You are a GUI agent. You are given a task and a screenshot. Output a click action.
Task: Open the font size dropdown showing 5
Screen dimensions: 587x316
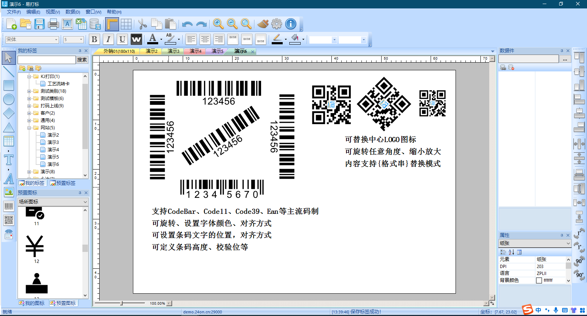pyautogui.click(x=81, y=40)
